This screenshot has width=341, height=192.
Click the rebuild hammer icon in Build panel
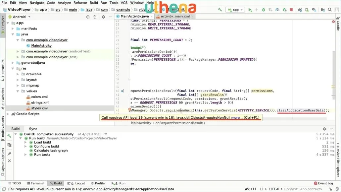9,136
